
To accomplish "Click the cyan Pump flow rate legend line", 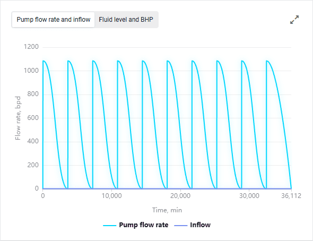I will [x=110, y=226].
